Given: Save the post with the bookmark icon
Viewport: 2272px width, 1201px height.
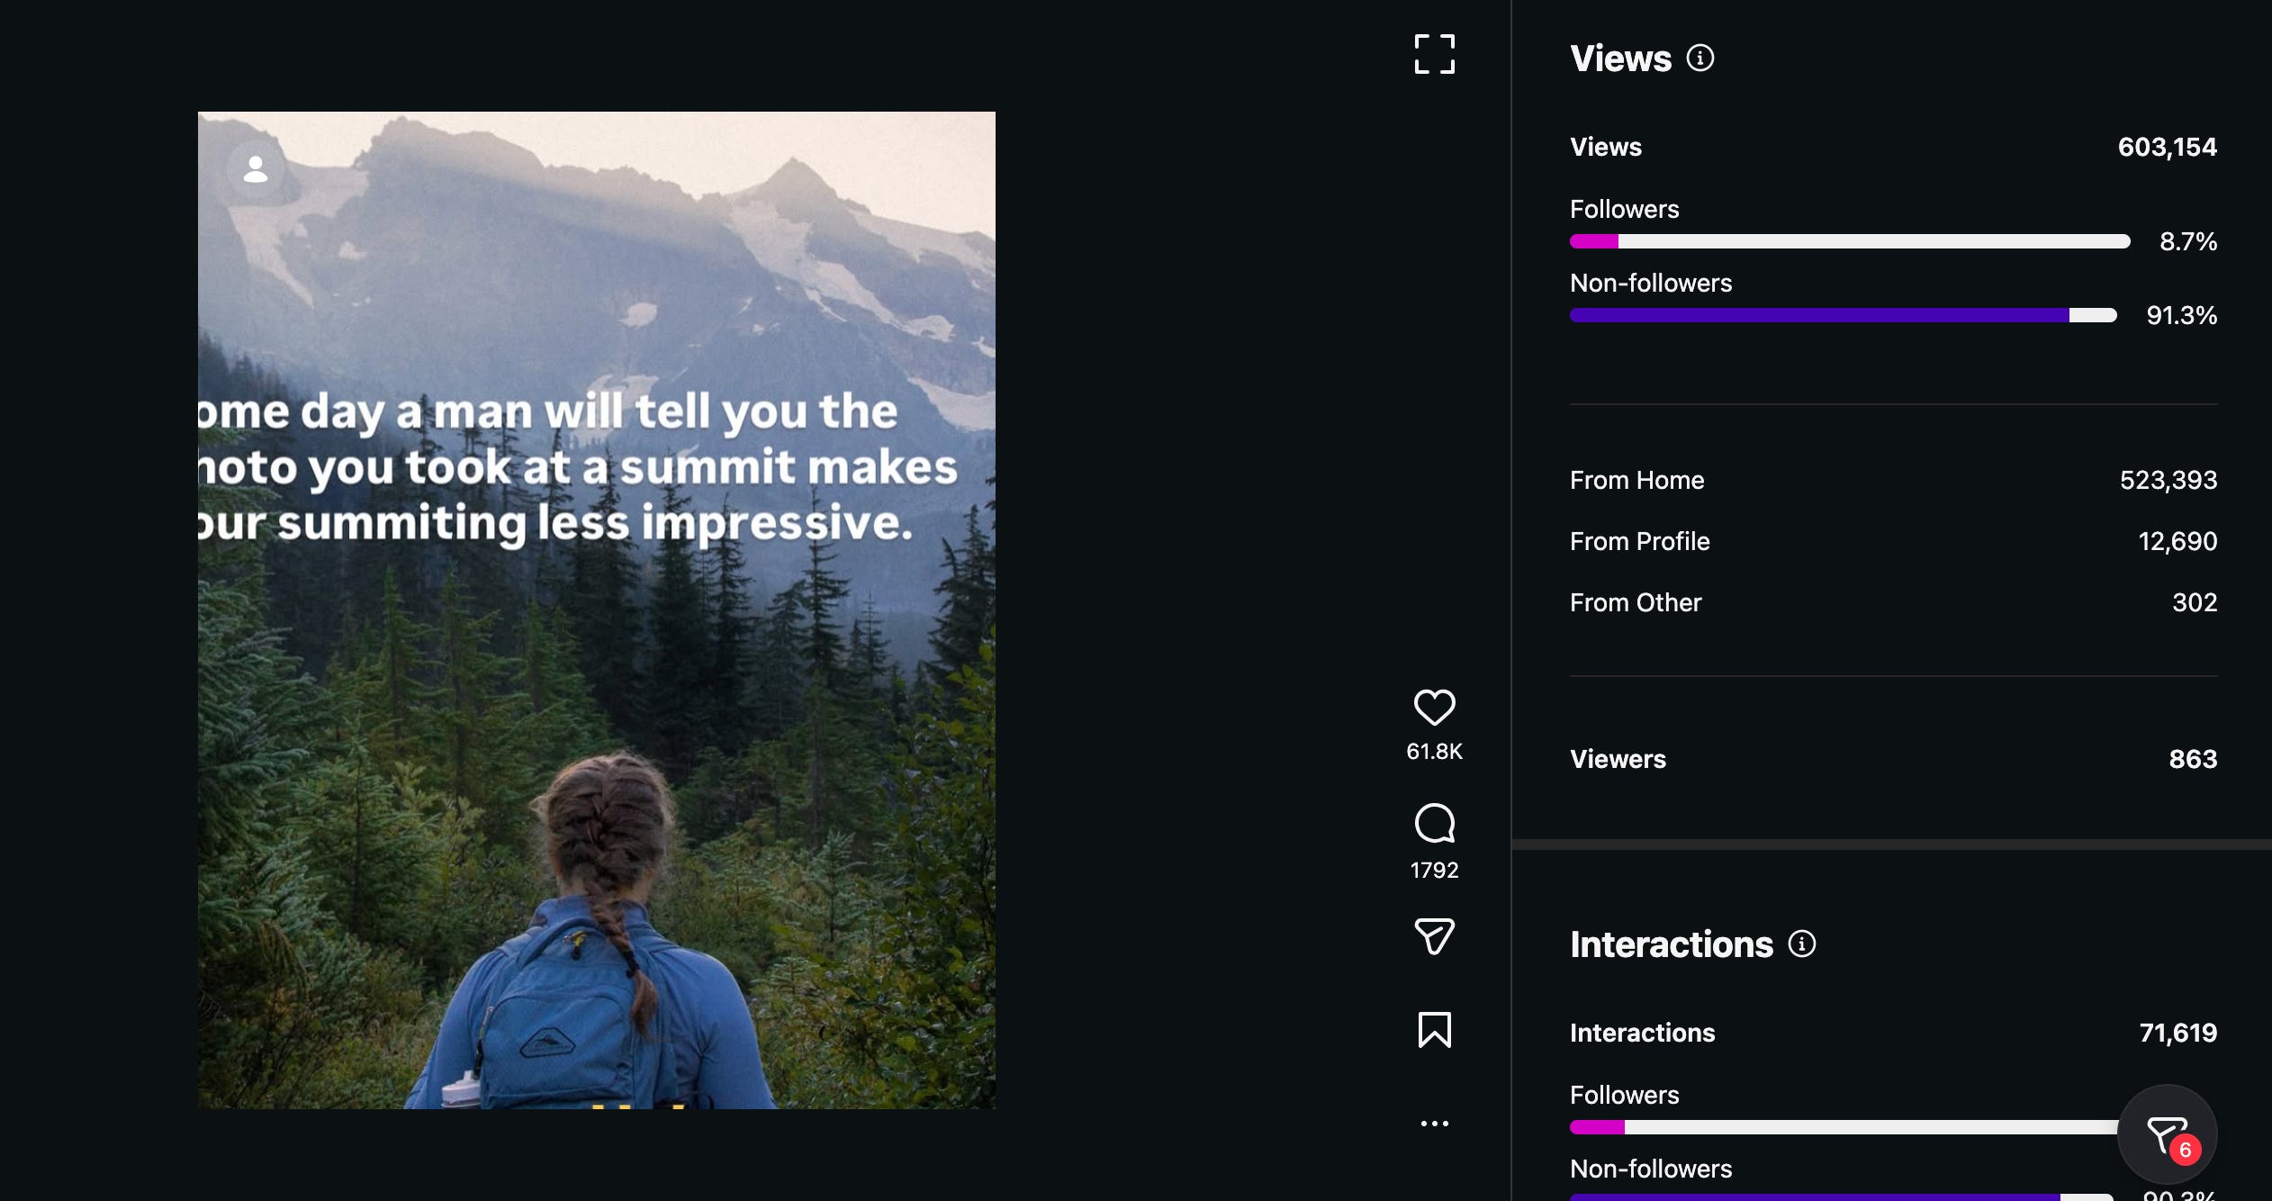Looking at the screenshot, I should pos(1434,1030).
